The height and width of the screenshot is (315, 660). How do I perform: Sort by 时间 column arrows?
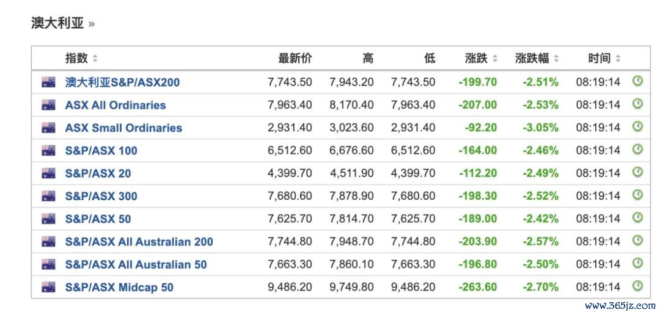618,59
